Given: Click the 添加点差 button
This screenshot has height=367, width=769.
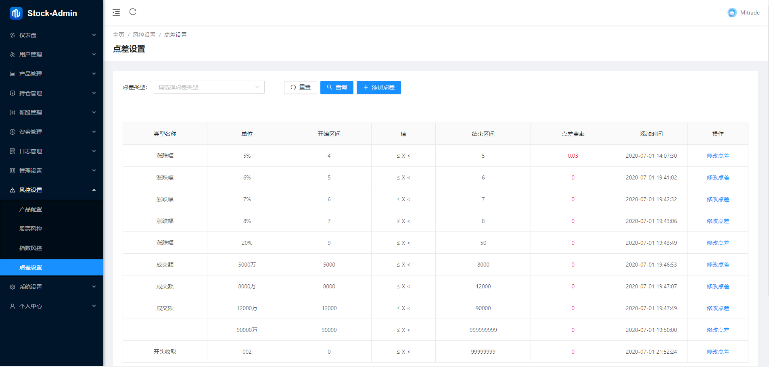Looking at the screenshot, I should point(378,88).
